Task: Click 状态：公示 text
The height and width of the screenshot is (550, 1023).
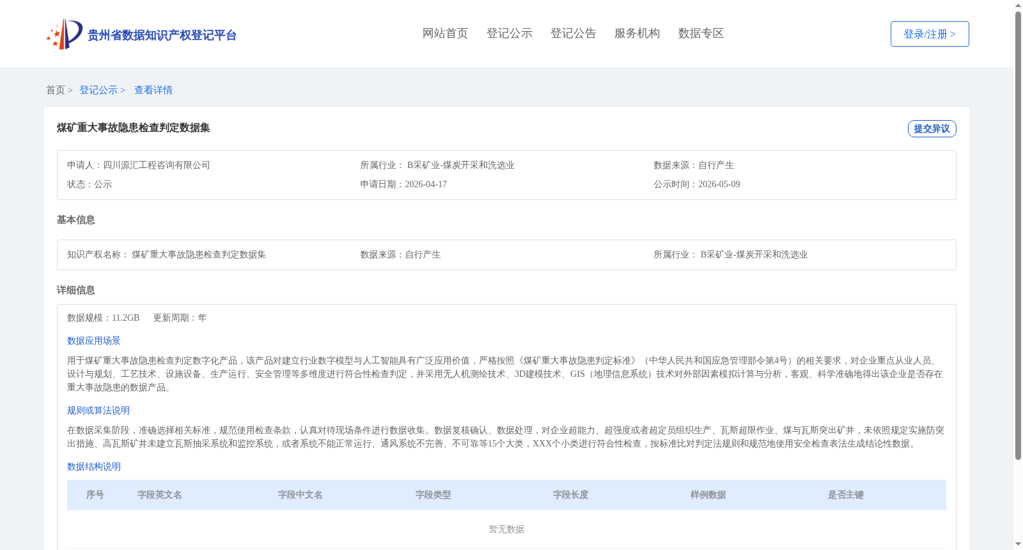Action: 90,184
